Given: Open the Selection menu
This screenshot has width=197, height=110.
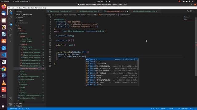Looking at the screenshot, I should point(19,8).
